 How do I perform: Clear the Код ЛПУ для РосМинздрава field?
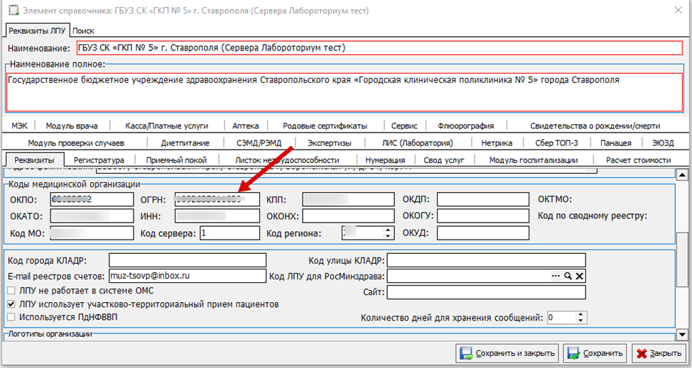(x=579, y=276)
